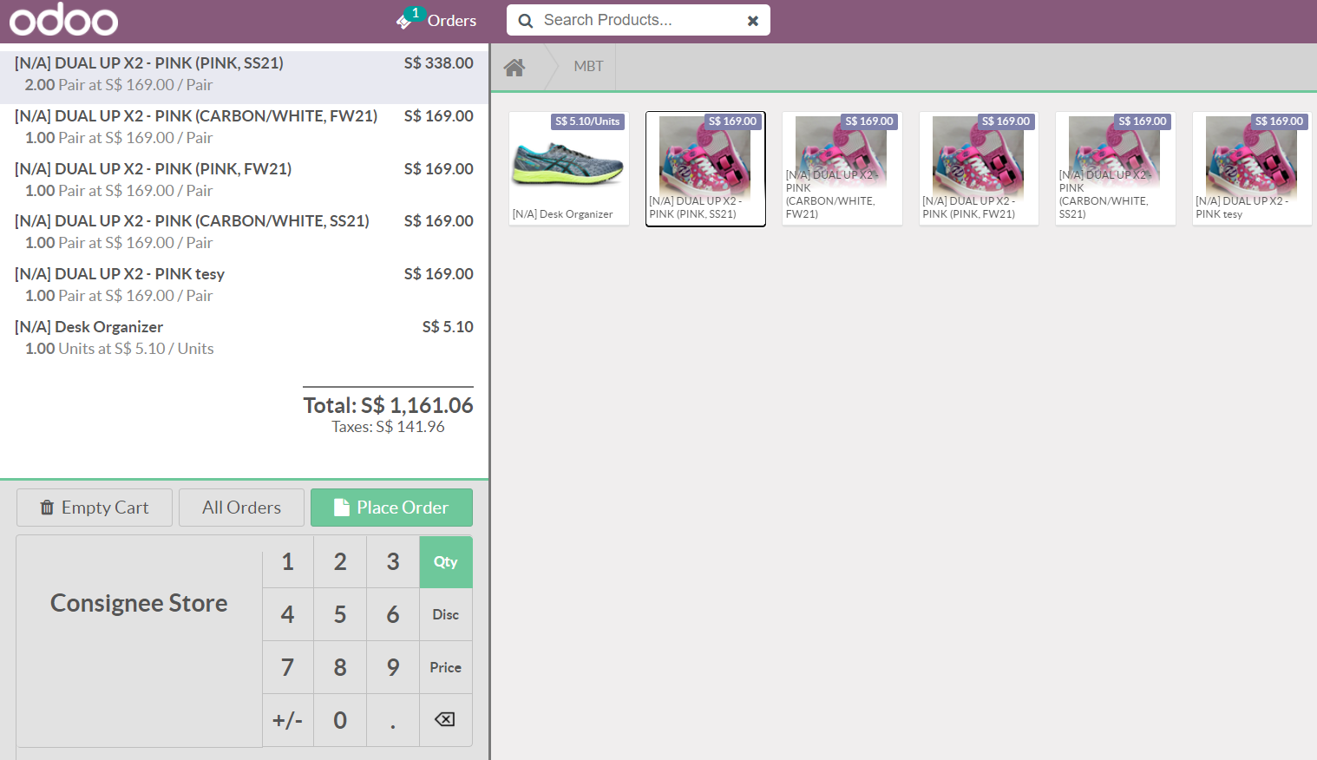Clear the product search field
This screenshot has height=760, width=1317.
(752, 21)
